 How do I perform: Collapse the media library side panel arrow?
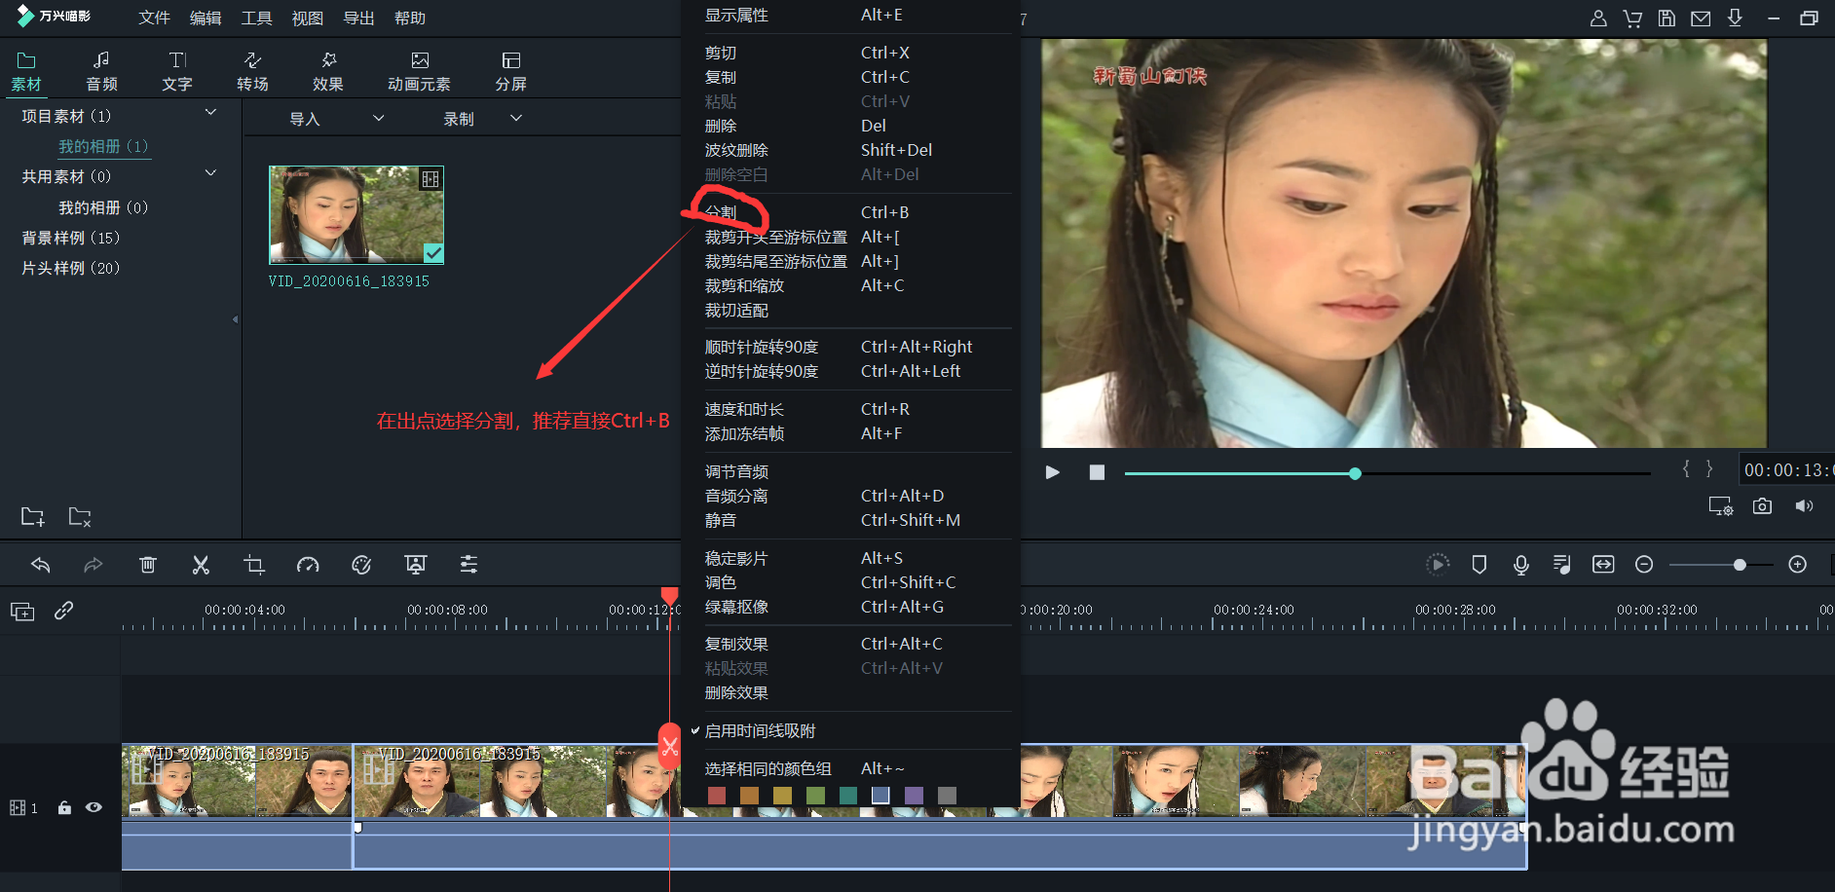pyautogui.click(x=235, y=319)
